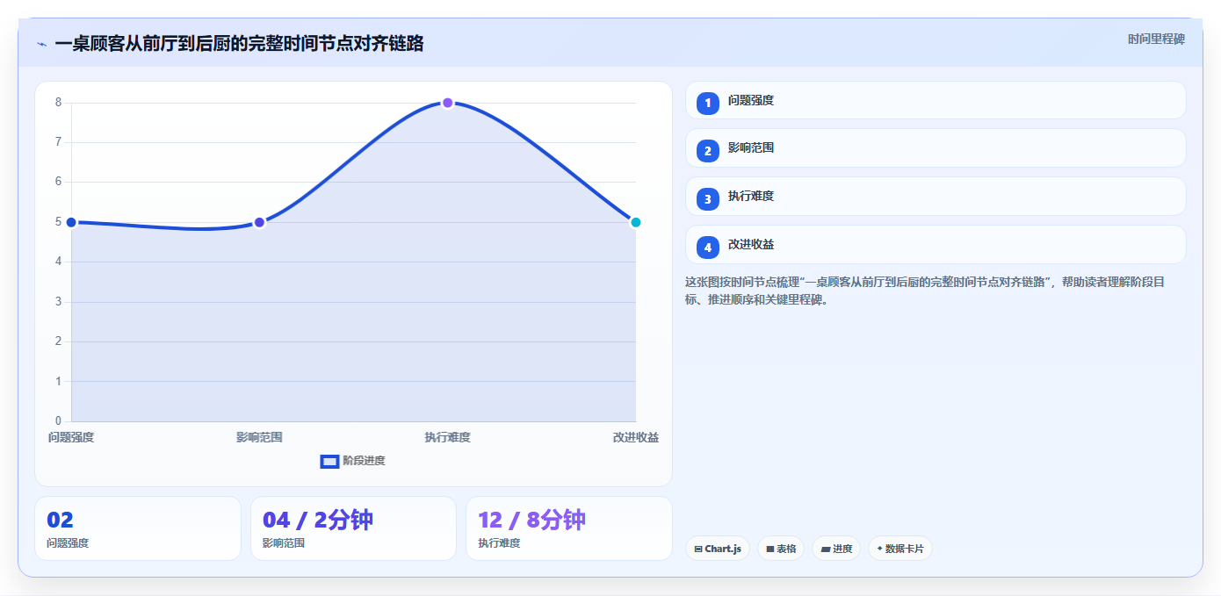Click the lightning icon beside the title
Screen dimensions: 1221x596
click(41, 44)
